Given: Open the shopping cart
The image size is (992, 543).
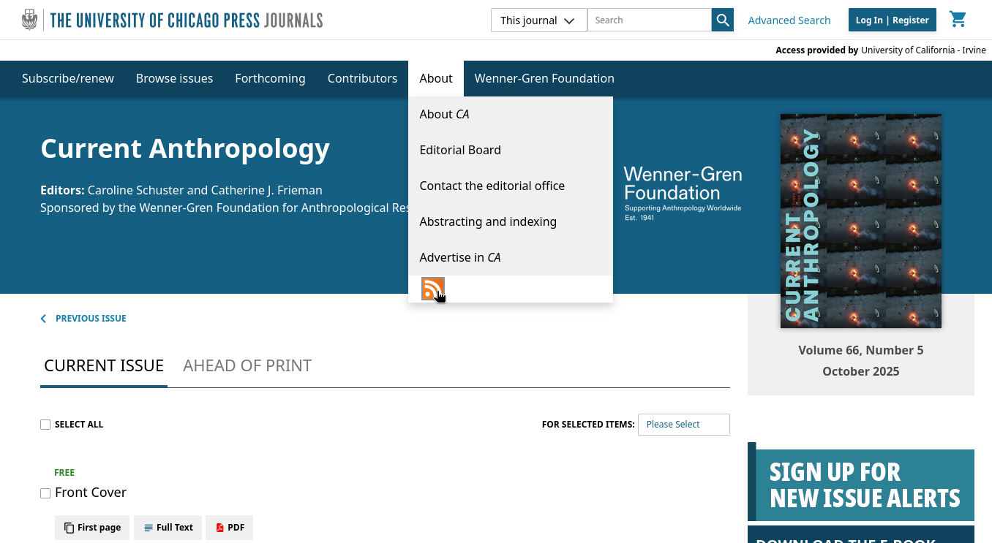Looking at the screenshot, I should point(958,20).
